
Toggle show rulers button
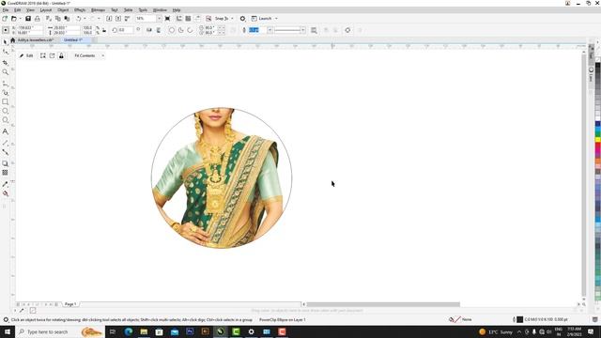coord(179,19)
